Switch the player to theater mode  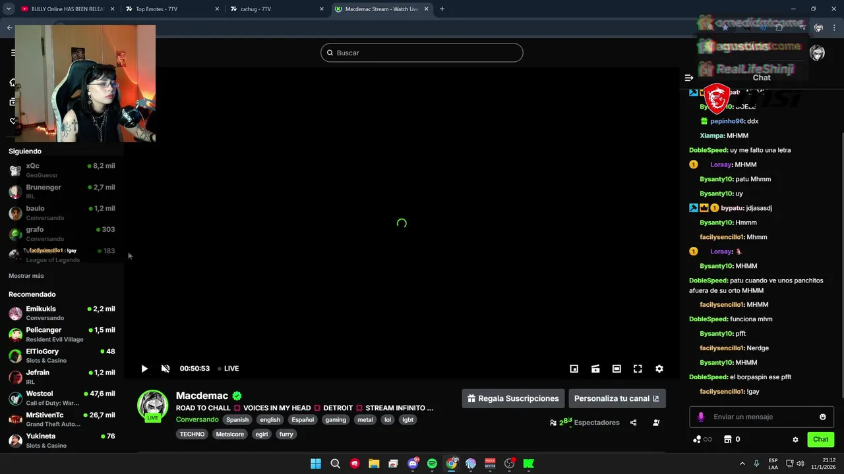(x=617, y=369)
